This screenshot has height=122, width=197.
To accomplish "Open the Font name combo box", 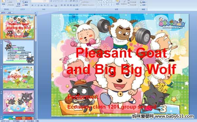I will [x=37, y=1].
